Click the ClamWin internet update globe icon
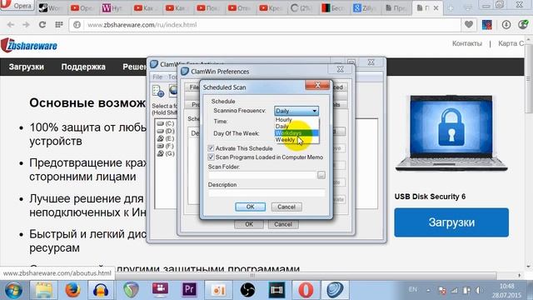 173,91
